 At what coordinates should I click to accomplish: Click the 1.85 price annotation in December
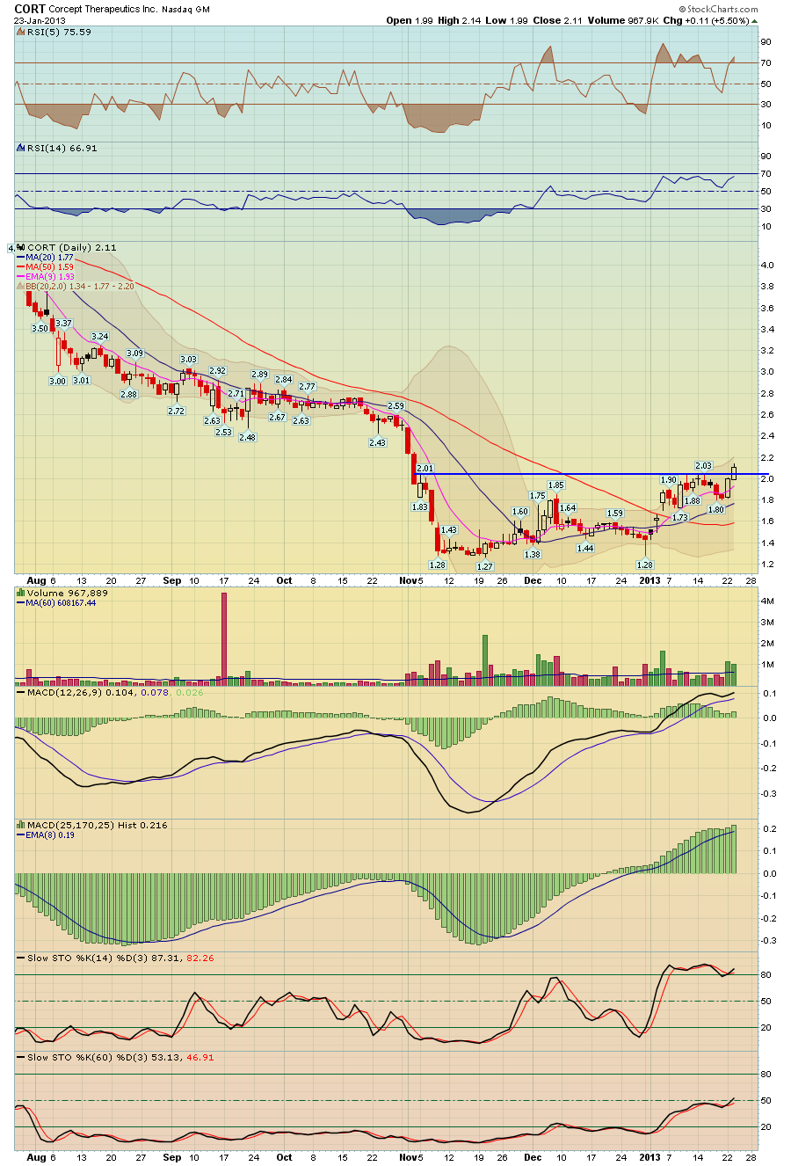coord(555,485)
